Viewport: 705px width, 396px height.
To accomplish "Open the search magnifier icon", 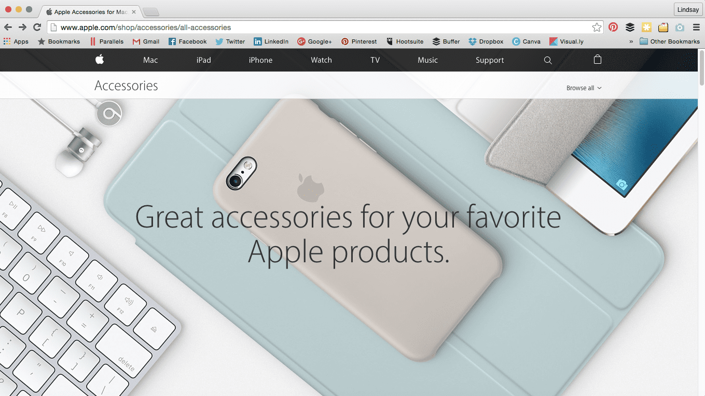I will (x=548, y=60).
